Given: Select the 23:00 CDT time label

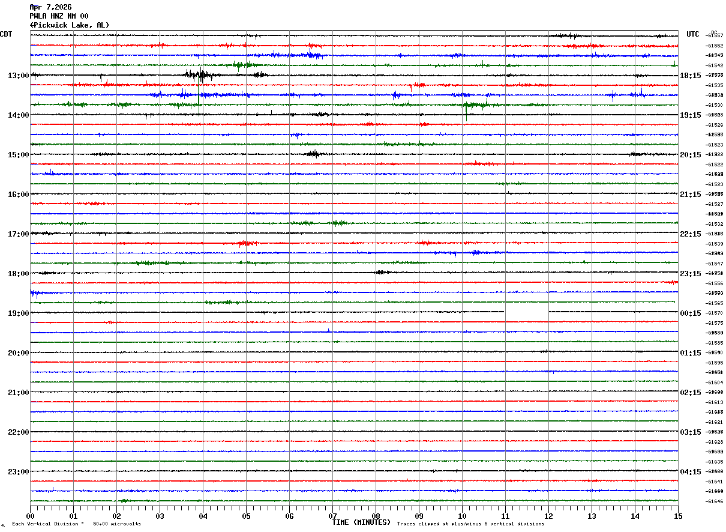Looking at the screenshot, I should pos(19,472).
